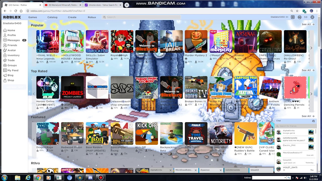Open the Friends sidebar icon

pos(5,45)
